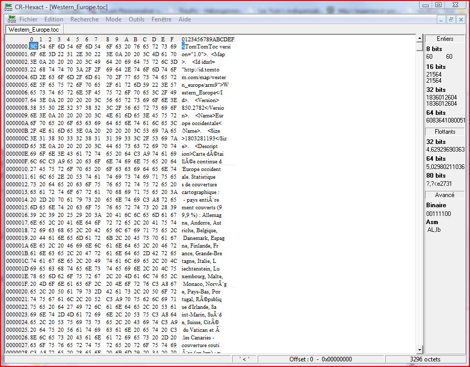Open the Mode menu
The image size is (470, 367).
pos(114,19)
